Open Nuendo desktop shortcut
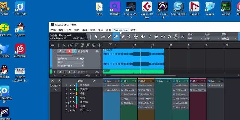The height and width of the screenshot is (120, 240). click(x=194, y=9)
